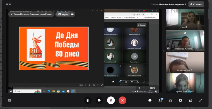212x109 pixels.
Task: Click speaker name Надежда Александровна Р.
Action: pos(173,4)
